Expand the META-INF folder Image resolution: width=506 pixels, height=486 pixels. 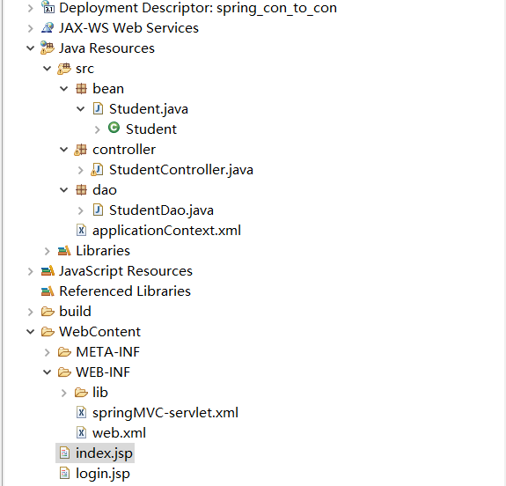click(48, 352)
